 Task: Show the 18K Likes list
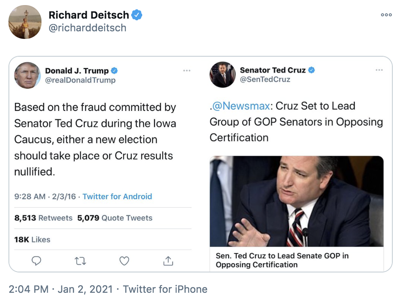32,239
